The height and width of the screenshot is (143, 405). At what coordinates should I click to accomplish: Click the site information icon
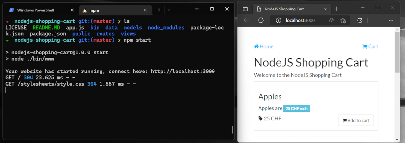[279, 20]
